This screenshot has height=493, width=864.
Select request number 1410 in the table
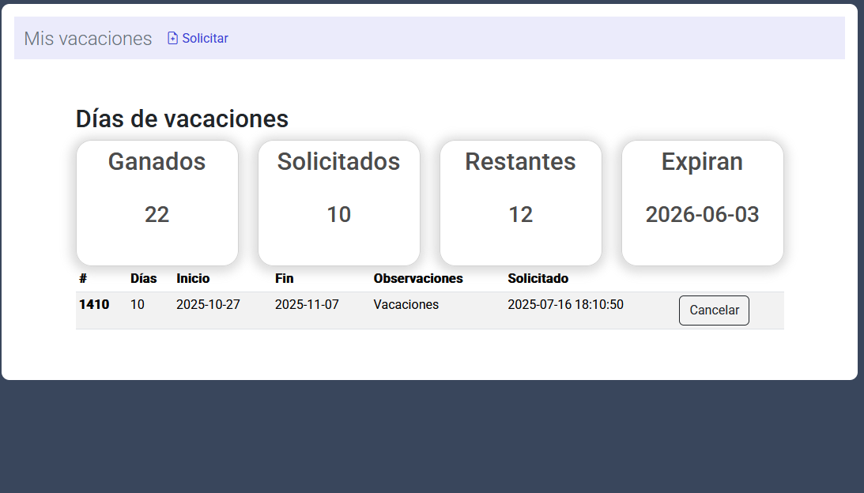click(x=94, y=304)
